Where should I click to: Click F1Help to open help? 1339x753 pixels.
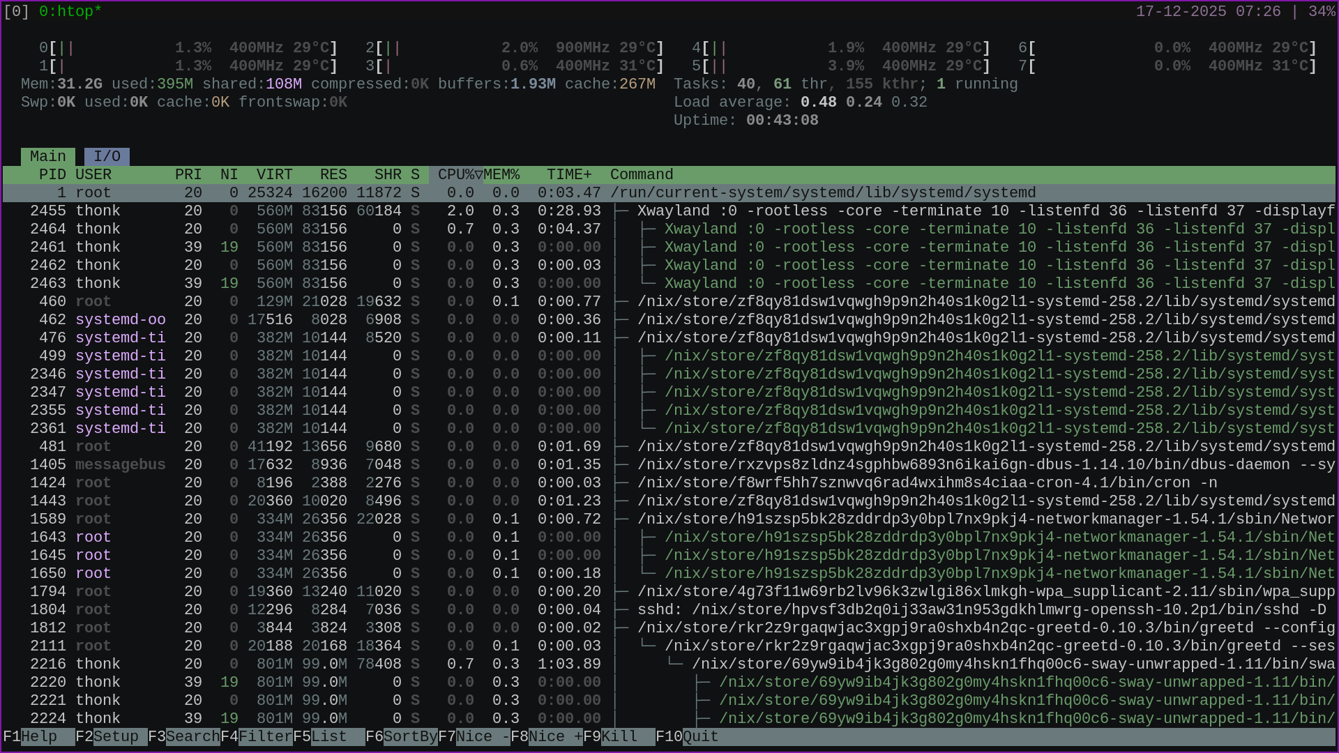28,736
